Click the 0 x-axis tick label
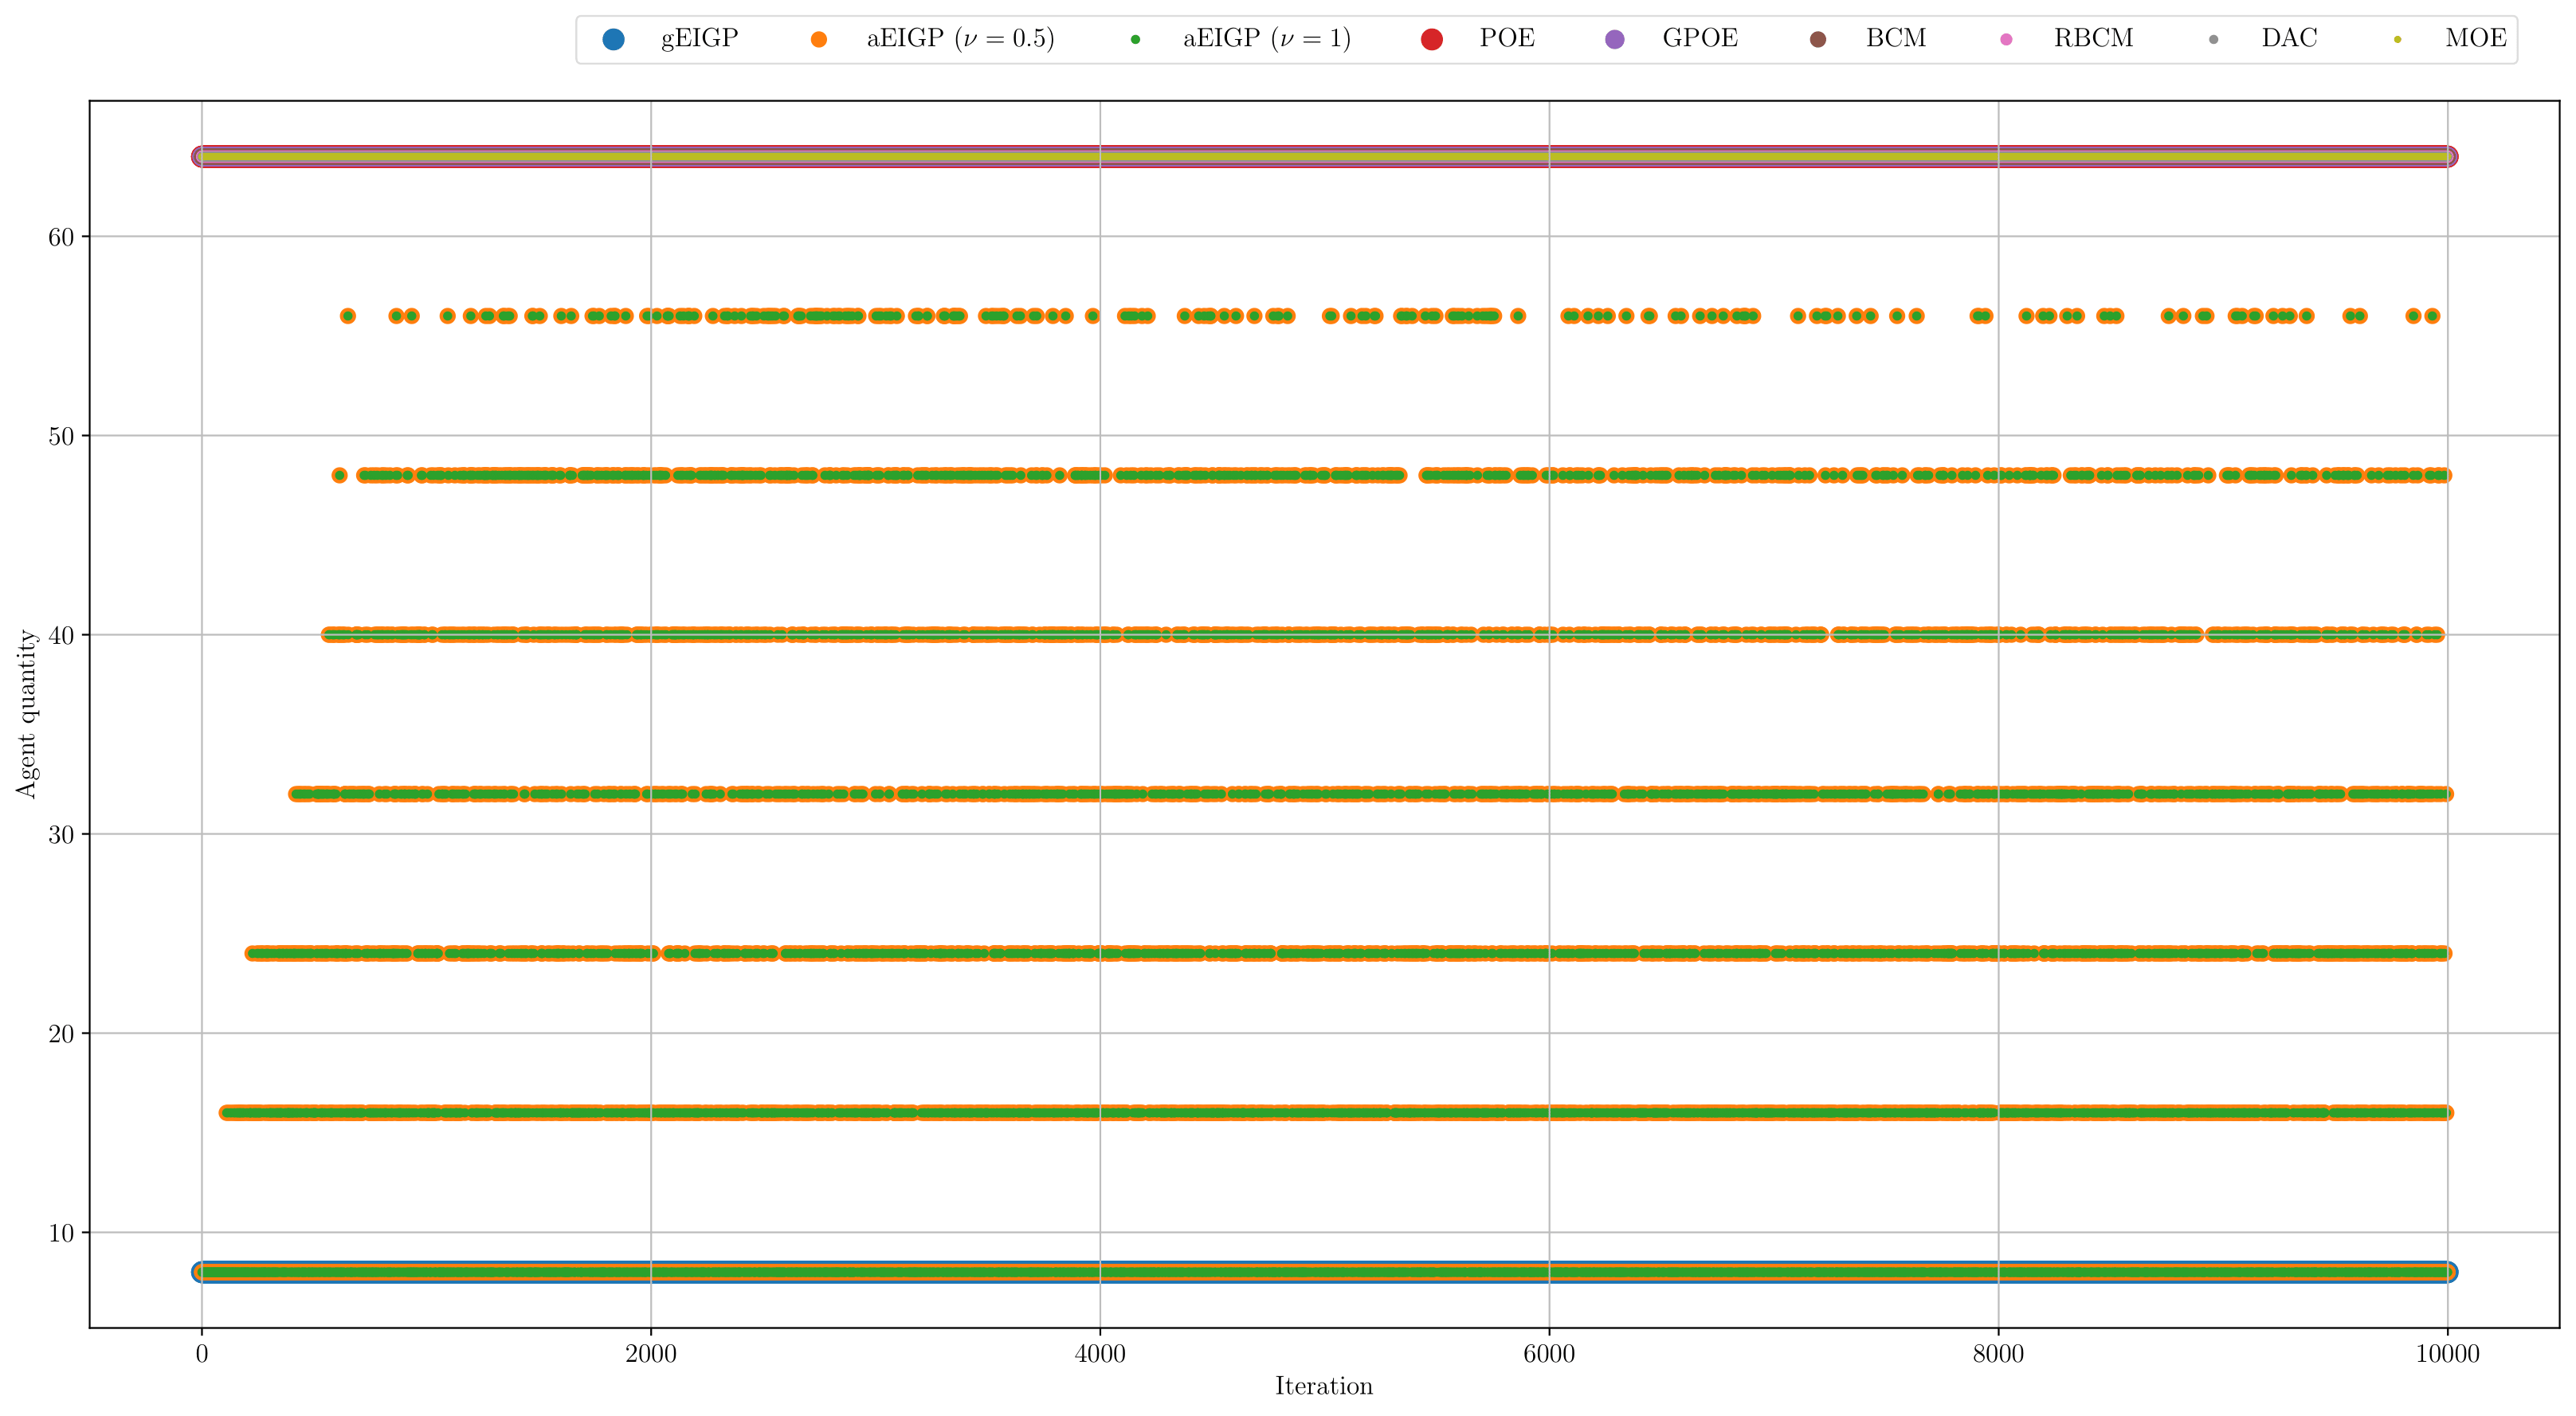The image size is (2576, 1416). pos(202,1355)
